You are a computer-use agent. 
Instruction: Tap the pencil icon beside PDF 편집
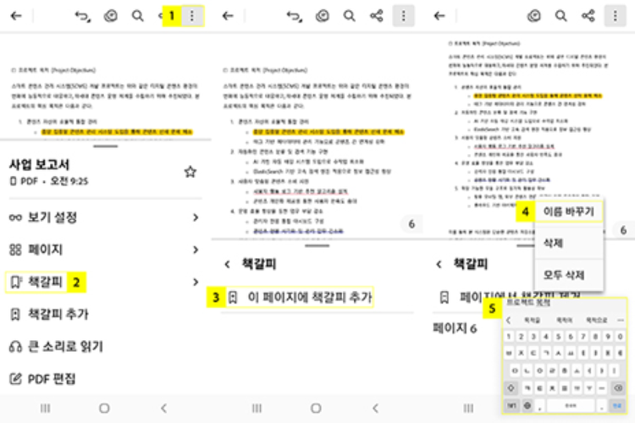coord(15,379)
